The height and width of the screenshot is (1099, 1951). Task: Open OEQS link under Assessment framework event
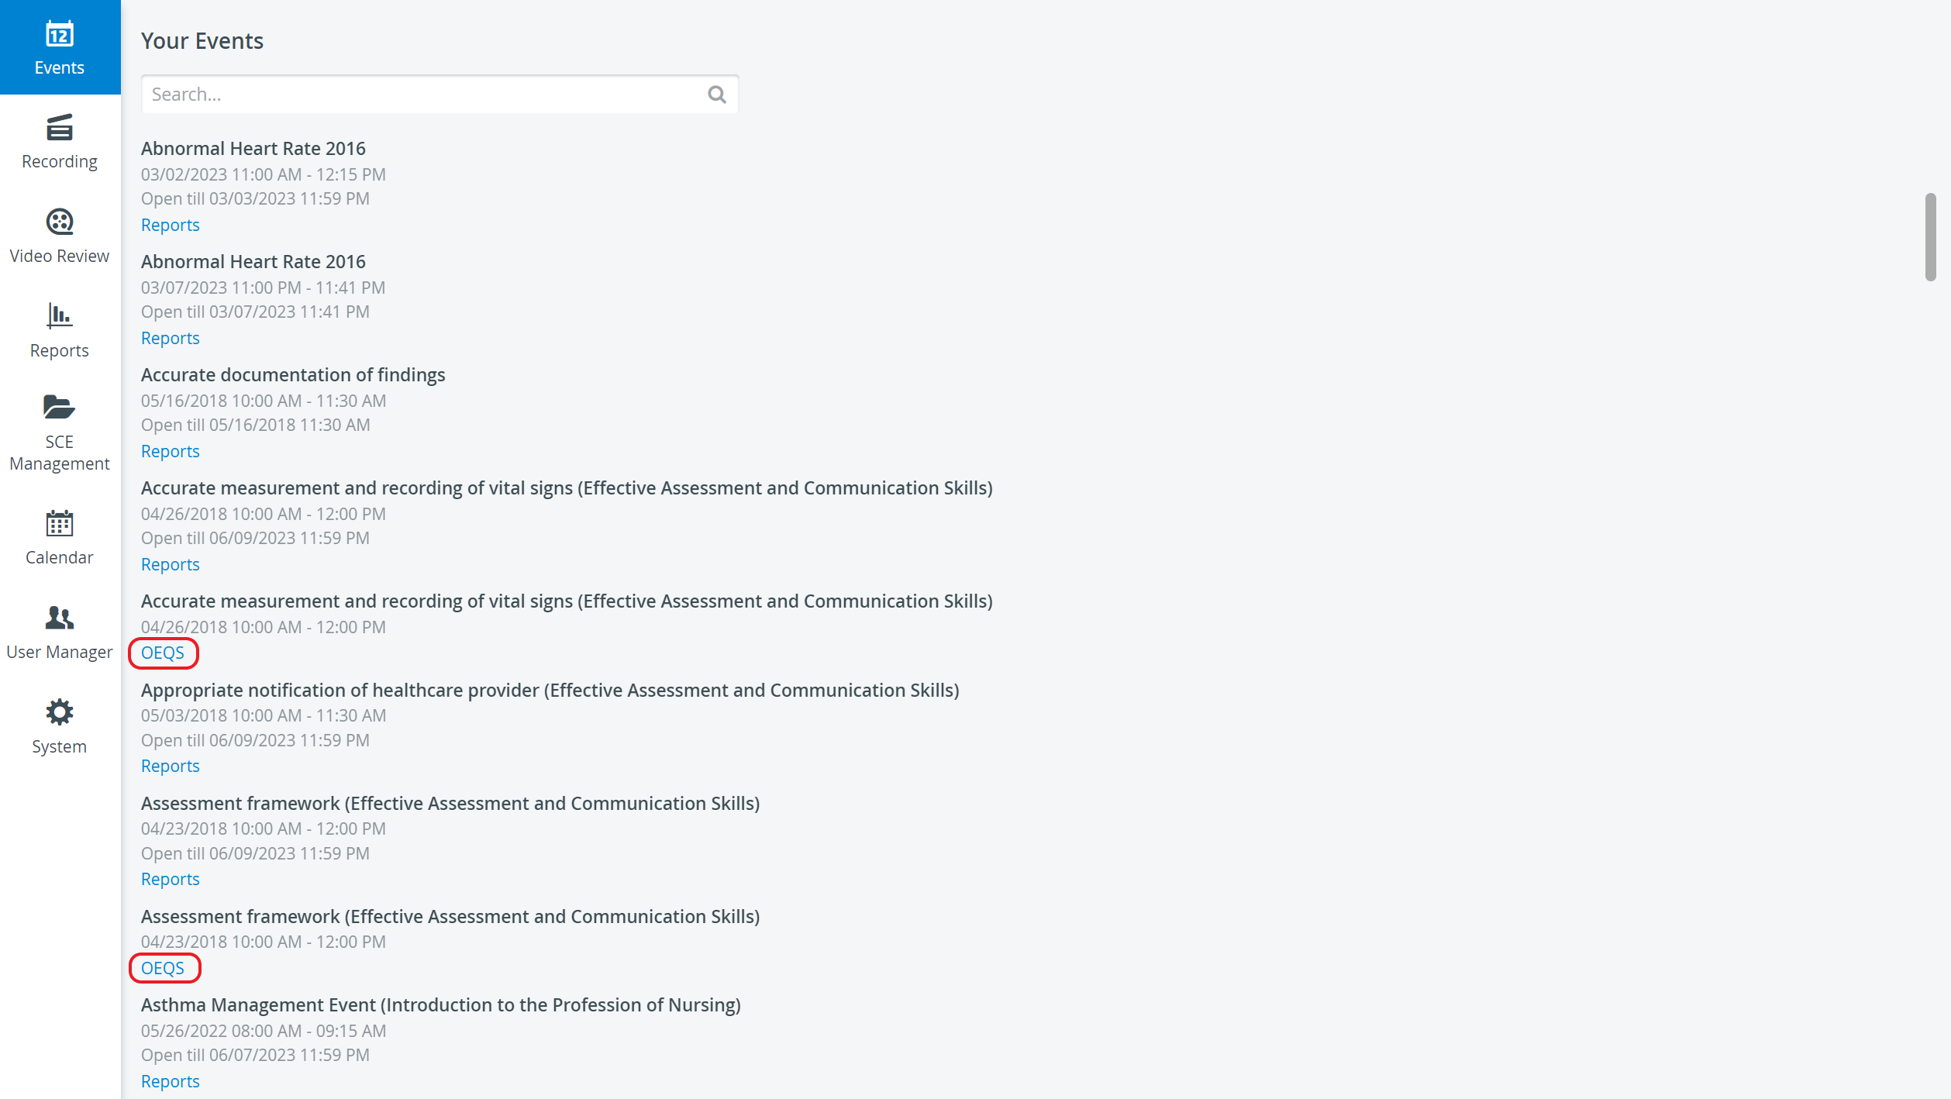tap(163, 969)
